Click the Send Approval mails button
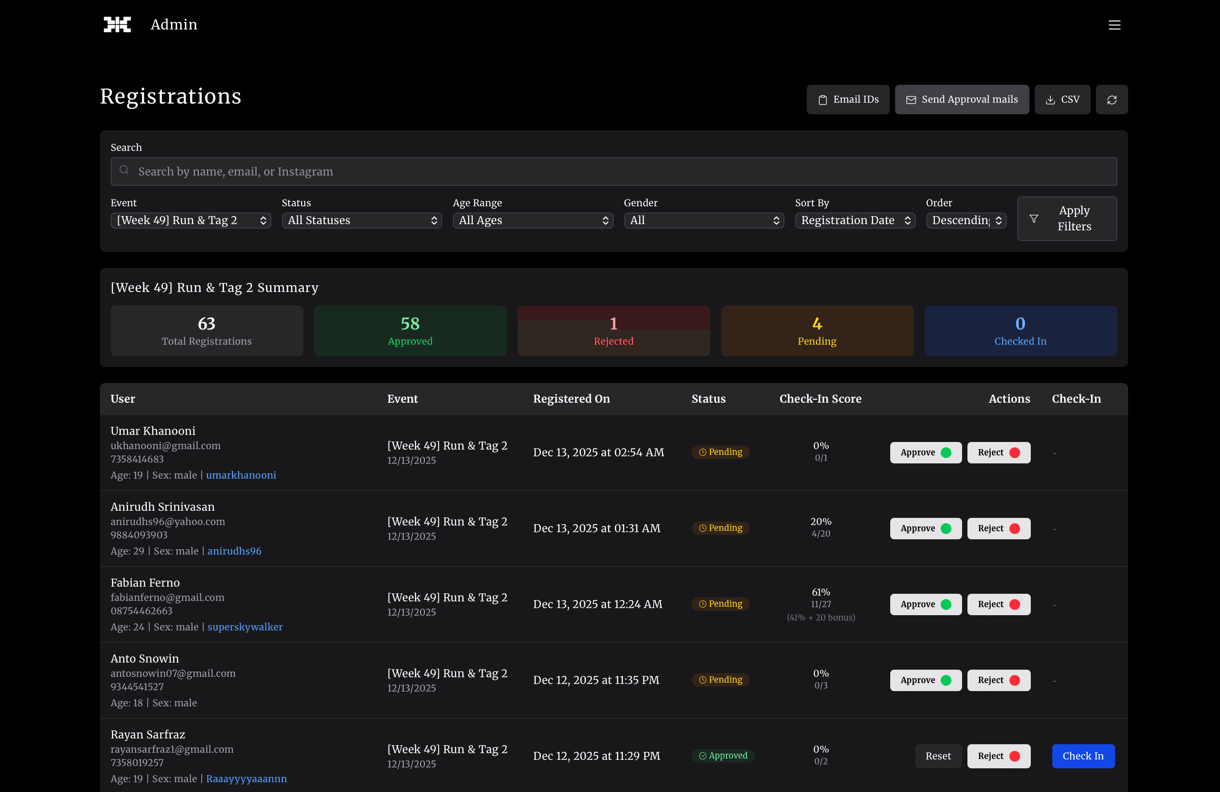Screen dimensions: 1220x792 (x=962, y=100)
